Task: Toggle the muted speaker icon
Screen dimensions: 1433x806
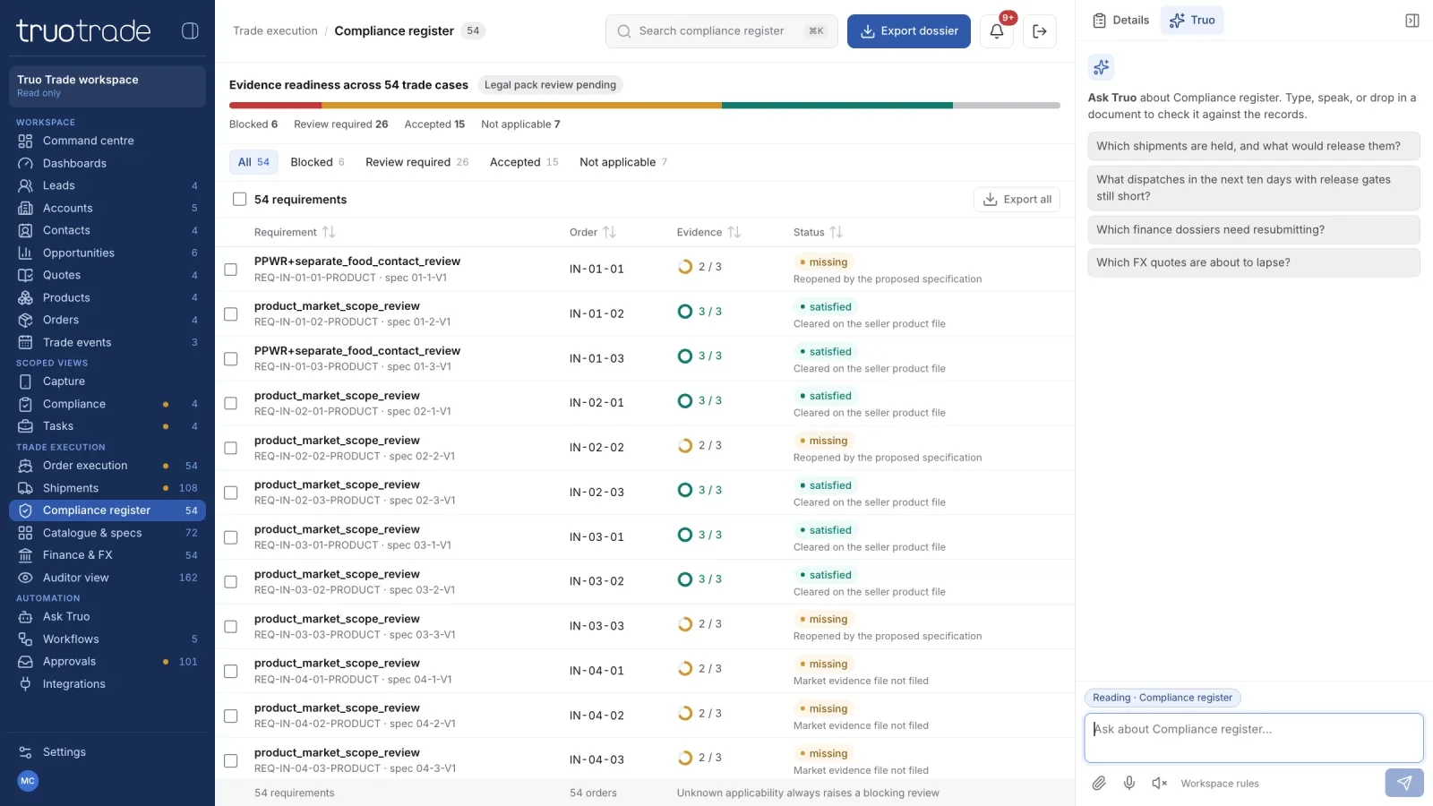Action: click(1160, 784)
